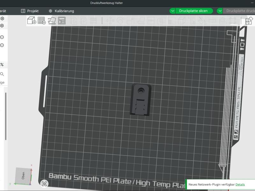Click the Oben face of the view cube

tap(23, 176)
